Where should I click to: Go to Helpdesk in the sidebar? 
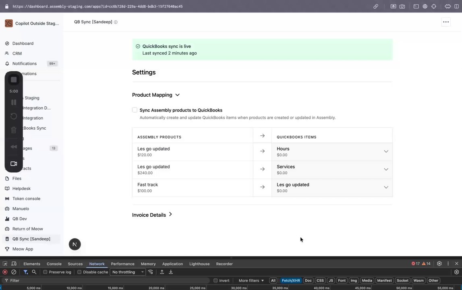21,188
